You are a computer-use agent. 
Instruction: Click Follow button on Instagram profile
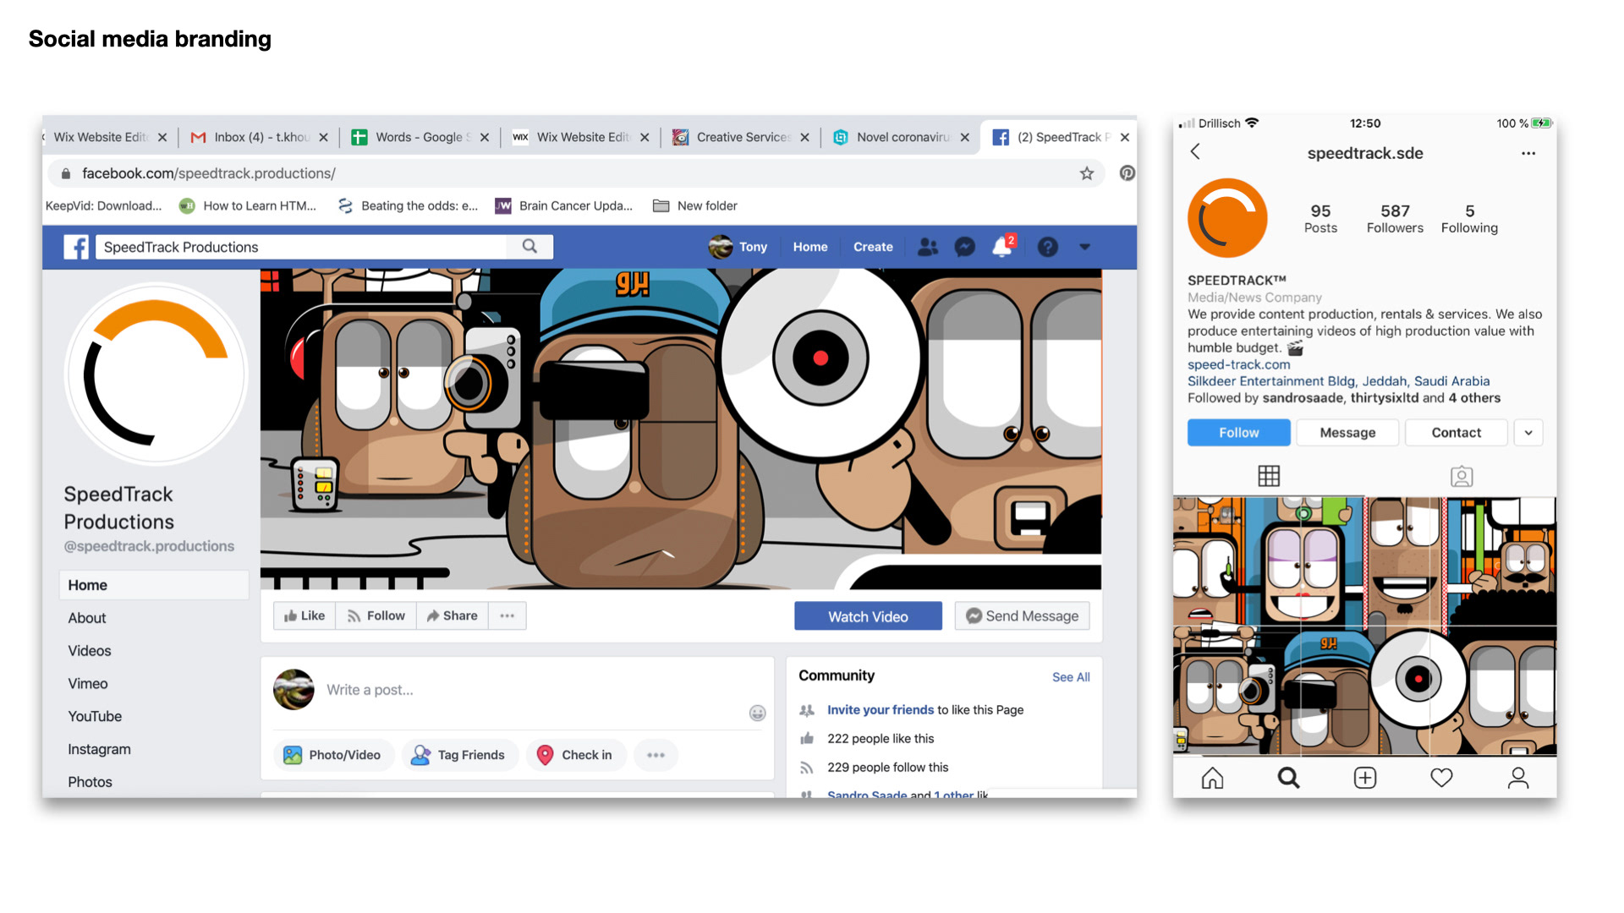(1239, 433)
